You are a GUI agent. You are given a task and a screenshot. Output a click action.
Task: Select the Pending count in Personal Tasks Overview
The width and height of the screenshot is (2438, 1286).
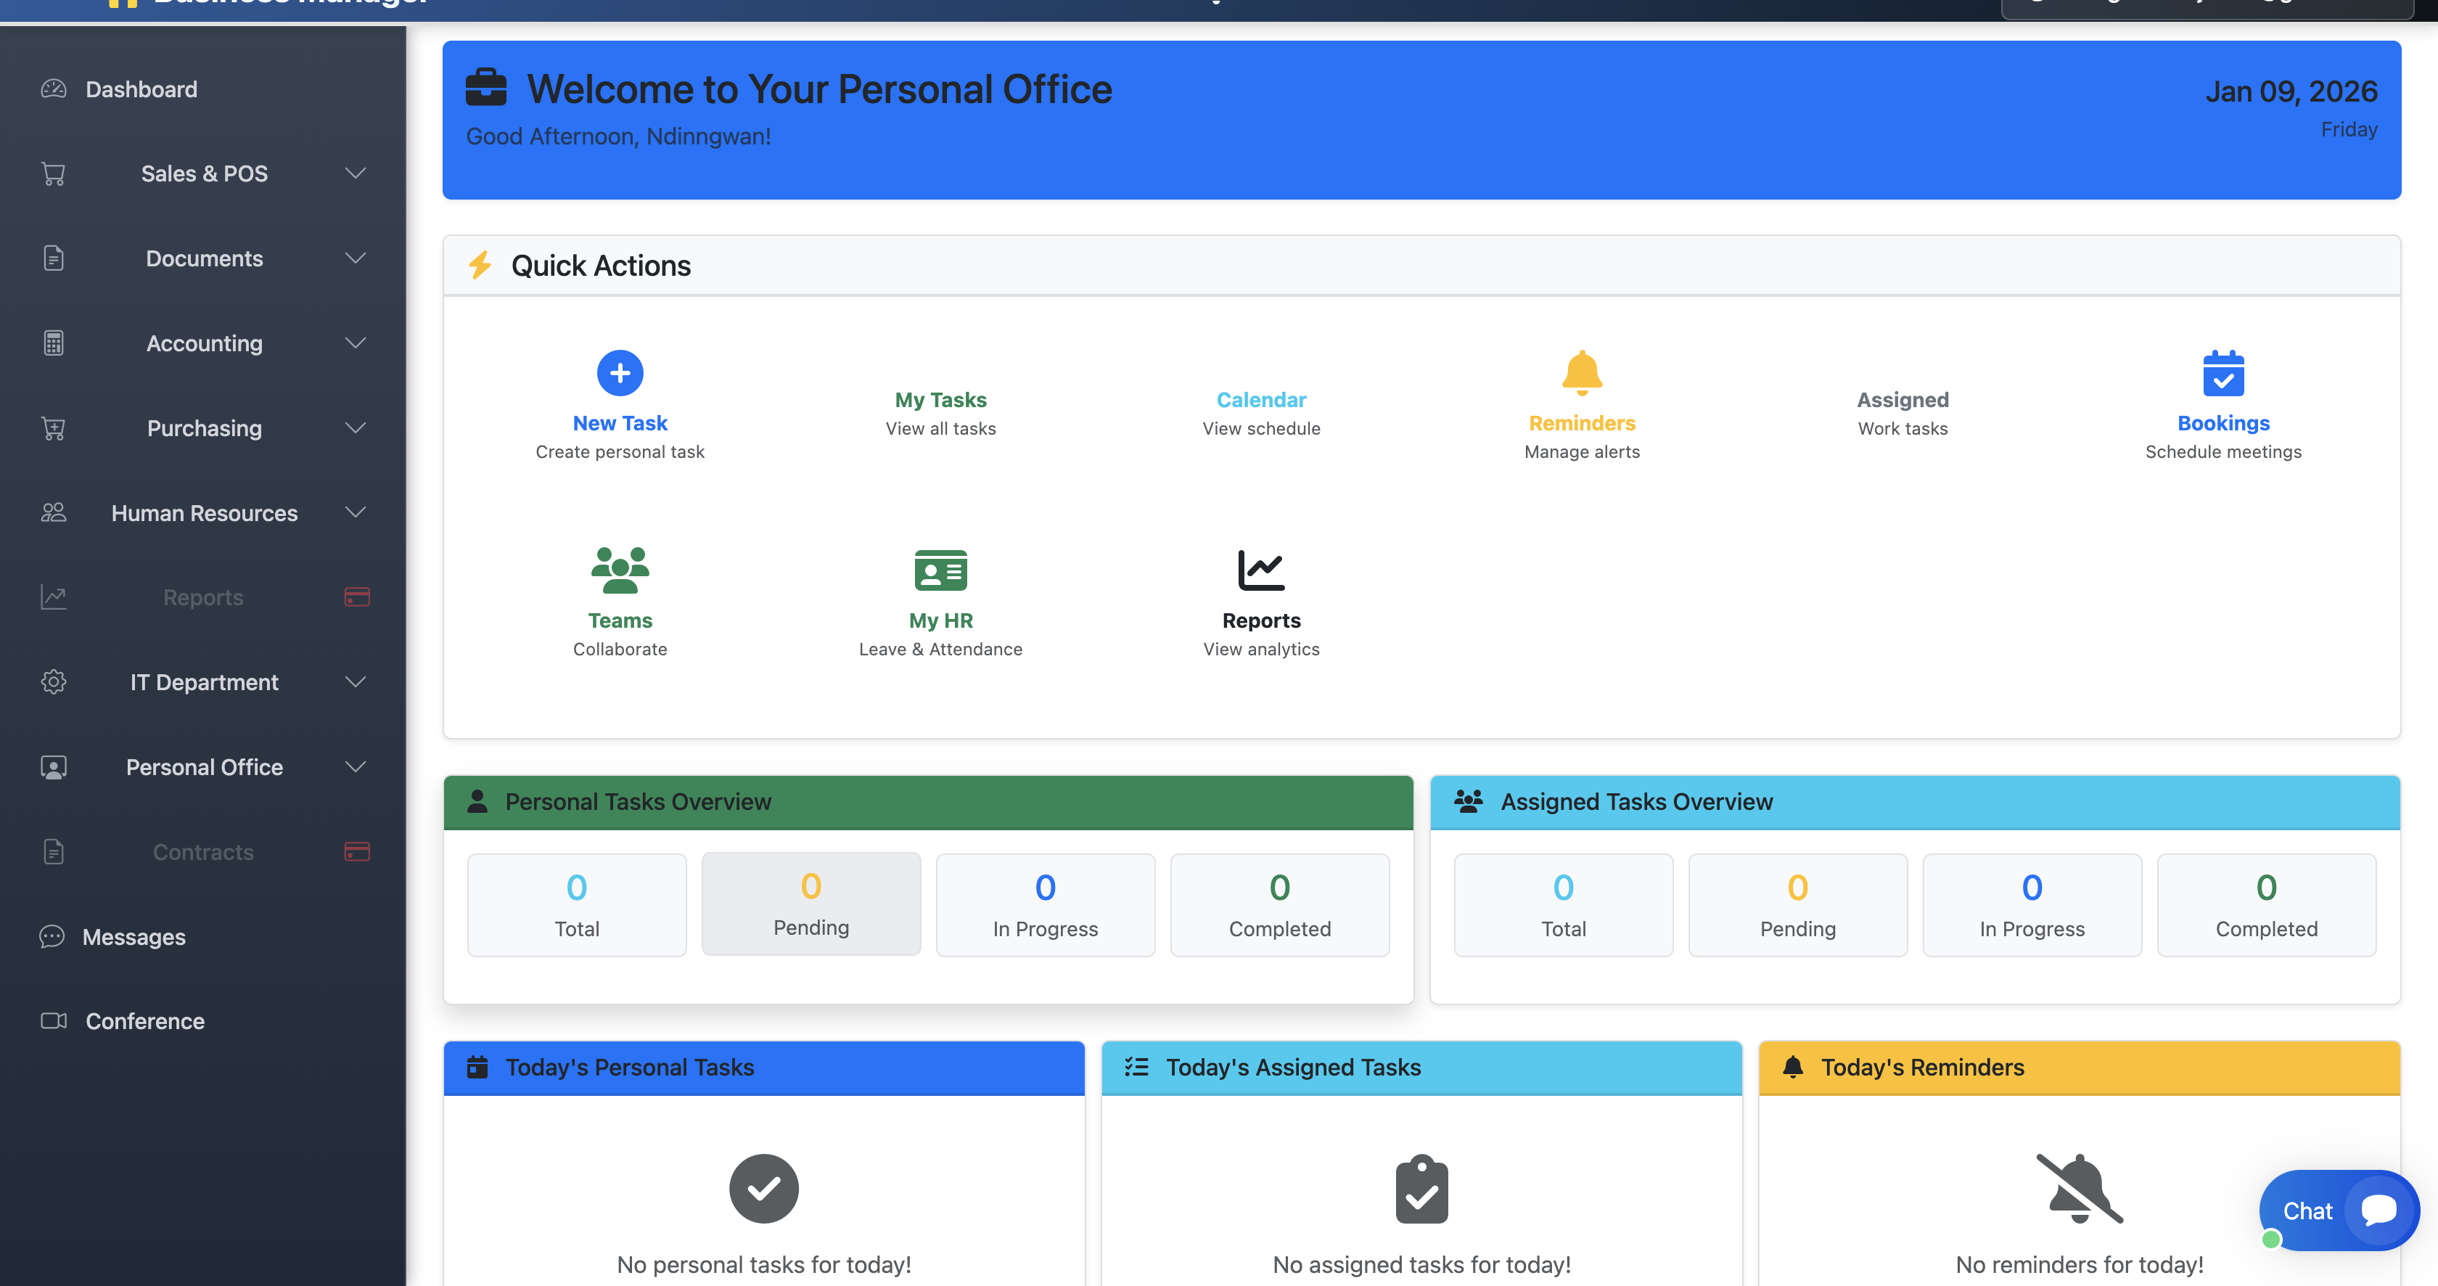810,904
